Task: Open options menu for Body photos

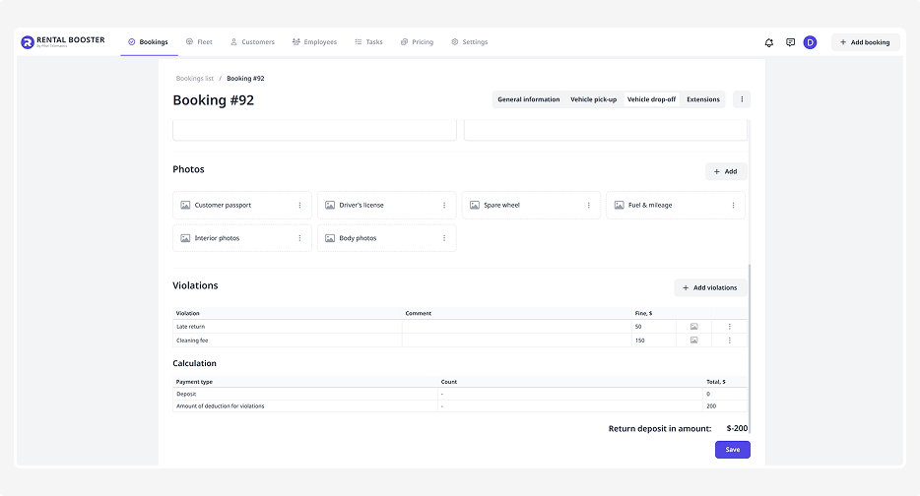Action: [x=444, y=238]
